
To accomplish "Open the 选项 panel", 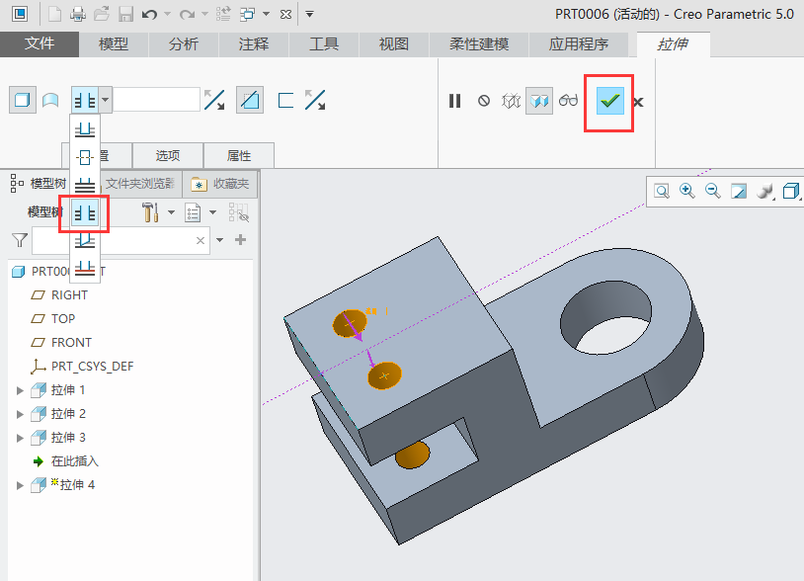I will point(168,155).
